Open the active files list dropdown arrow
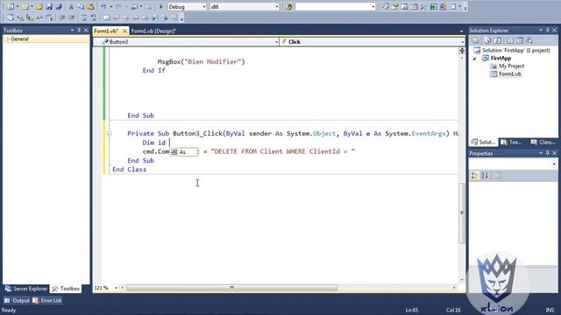561x315 pixels. (x=461, y=31)
